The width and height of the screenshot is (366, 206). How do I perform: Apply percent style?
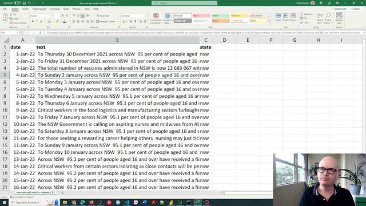coord(131,22)
